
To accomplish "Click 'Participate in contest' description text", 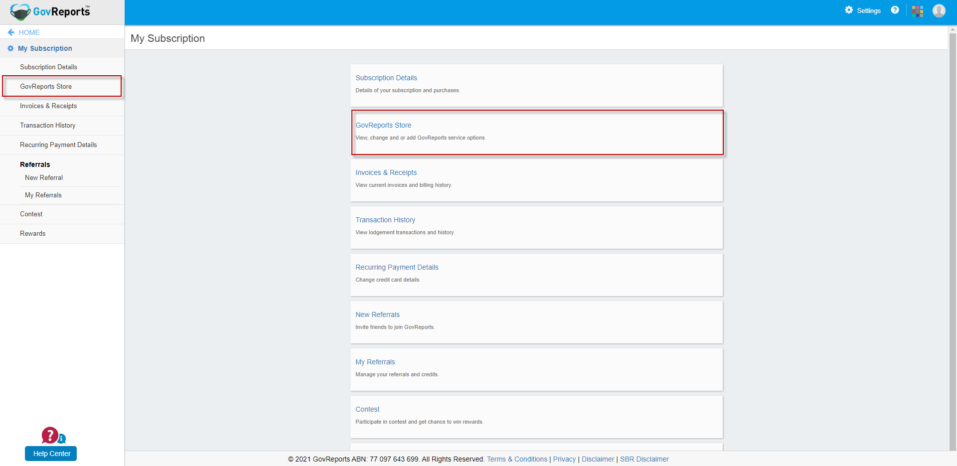I will tap(420, 422).
